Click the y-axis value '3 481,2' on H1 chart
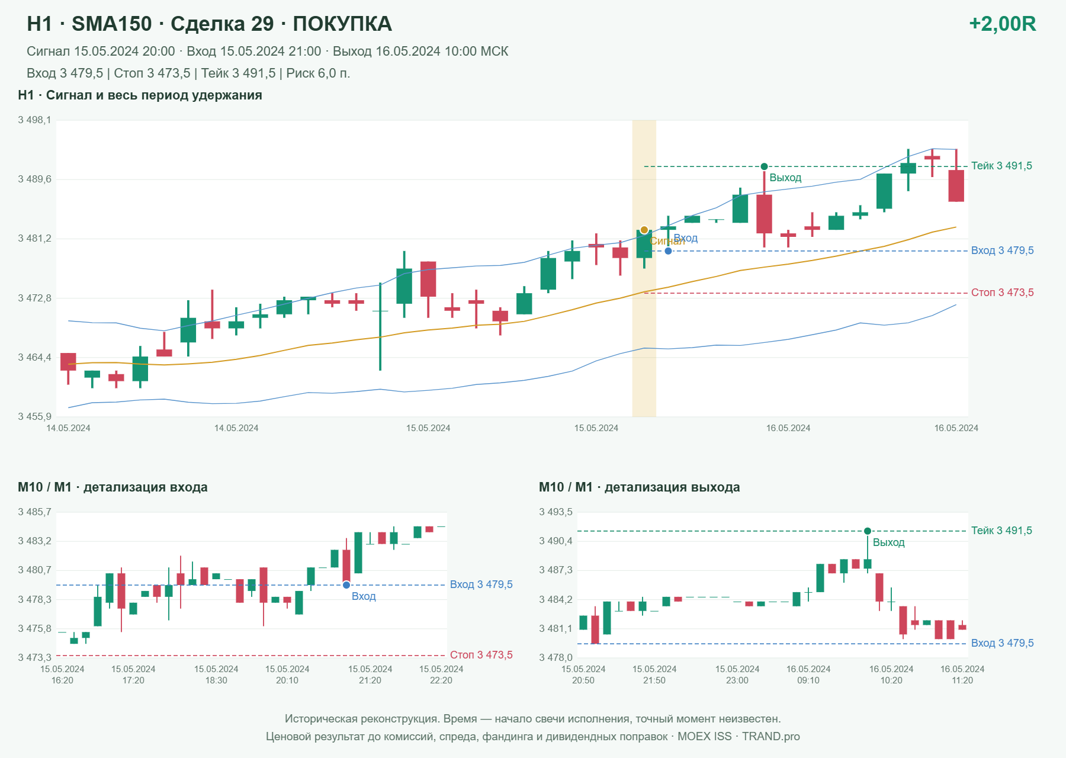This screenshot has height=758, width=1066. pos(34,239)
